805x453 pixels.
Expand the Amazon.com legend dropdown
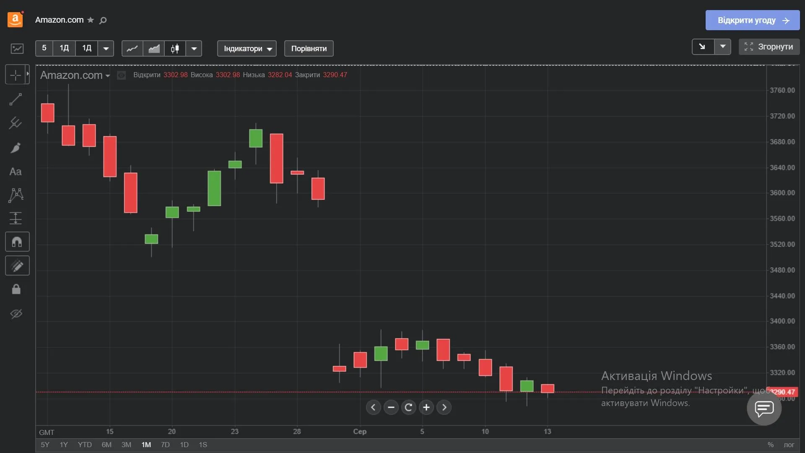click(108, 75)
